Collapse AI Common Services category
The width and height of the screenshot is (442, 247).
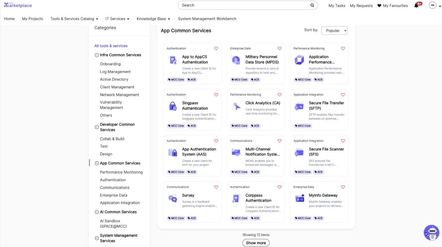click(97, 212)
